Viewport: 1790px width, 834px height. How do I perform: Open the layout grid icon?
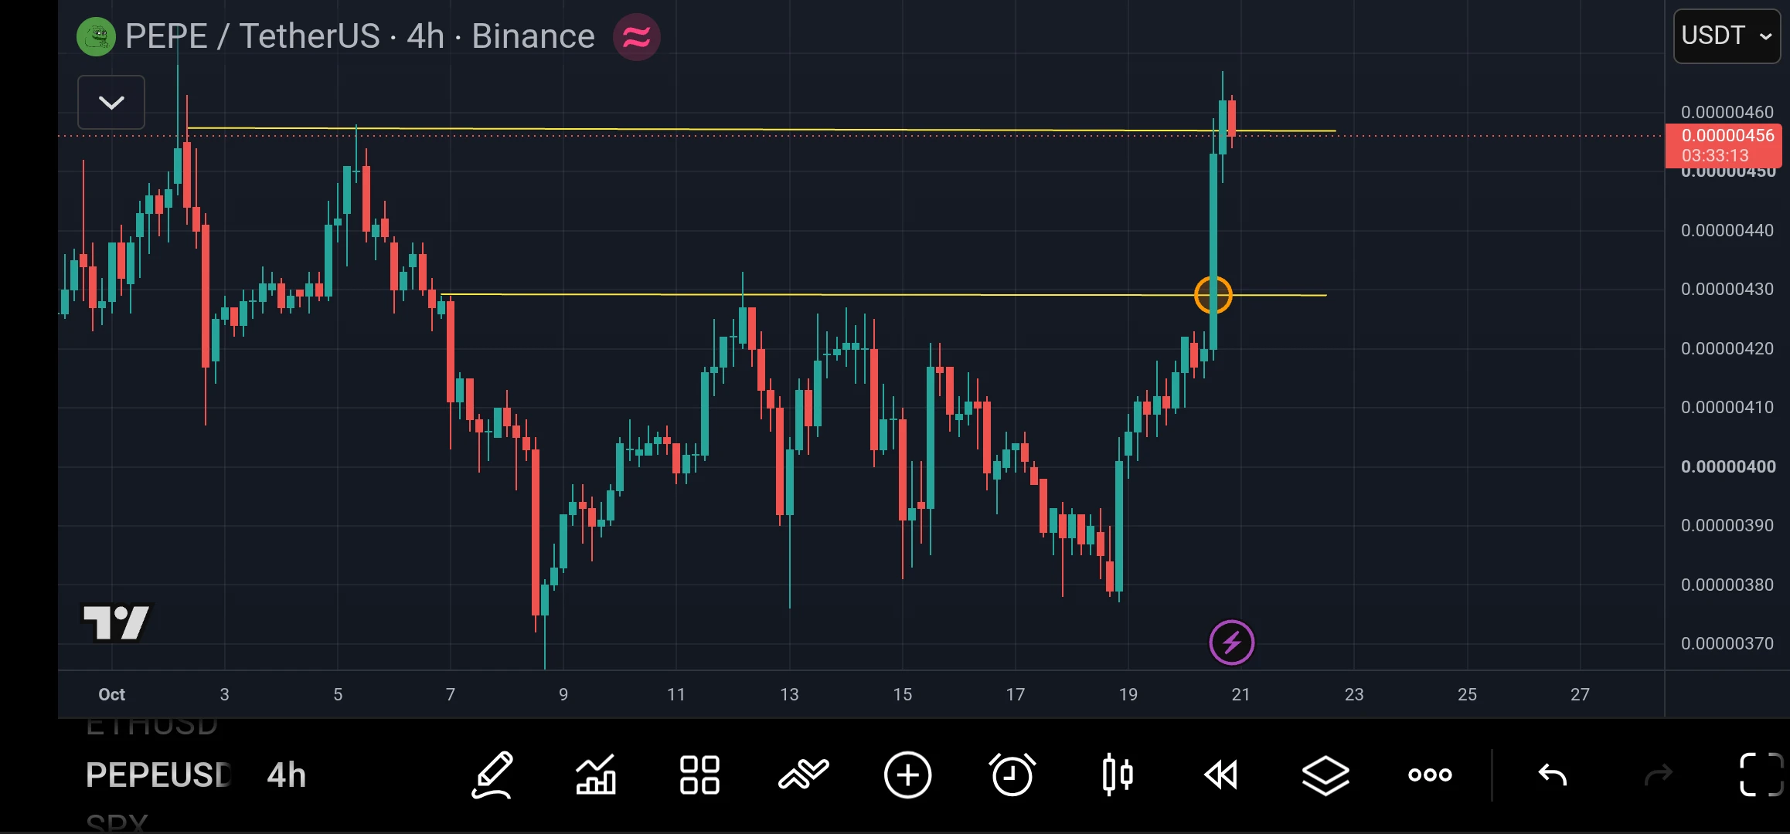click(699, 775)
